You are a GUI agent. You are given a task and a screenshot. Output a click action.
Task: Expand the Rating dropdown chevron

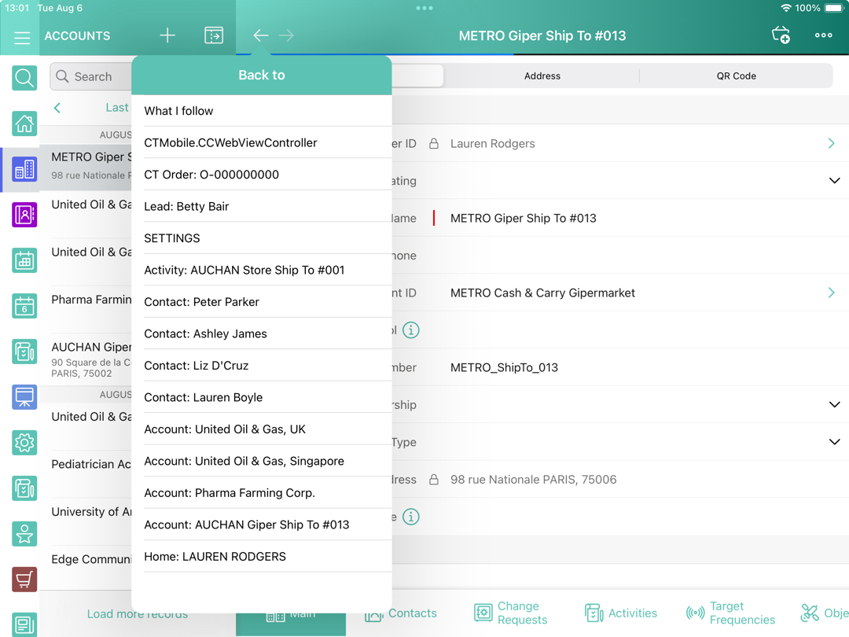click(x=834, y=181)
